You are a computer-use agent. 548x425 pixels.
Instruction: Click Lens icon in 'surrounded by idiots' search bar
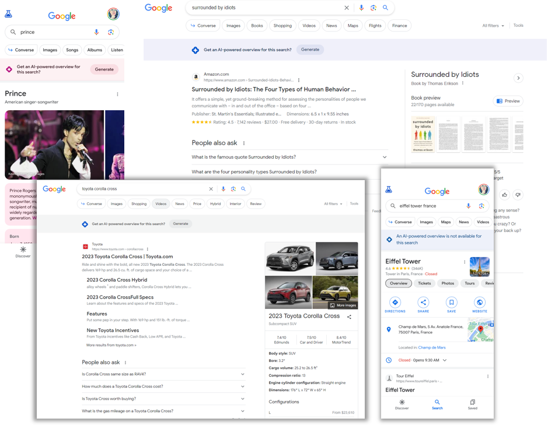(x=374, y=8)
